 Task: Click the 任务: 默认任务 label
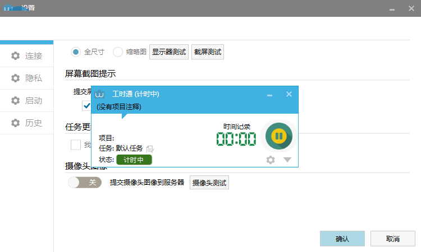[121, 148]
